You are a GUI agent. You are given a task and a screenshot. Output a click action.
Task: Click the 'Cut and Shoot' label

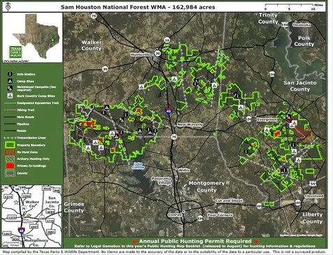click(x=229, y=201)
